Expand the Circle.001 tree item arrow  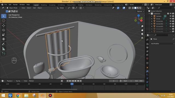152,21
